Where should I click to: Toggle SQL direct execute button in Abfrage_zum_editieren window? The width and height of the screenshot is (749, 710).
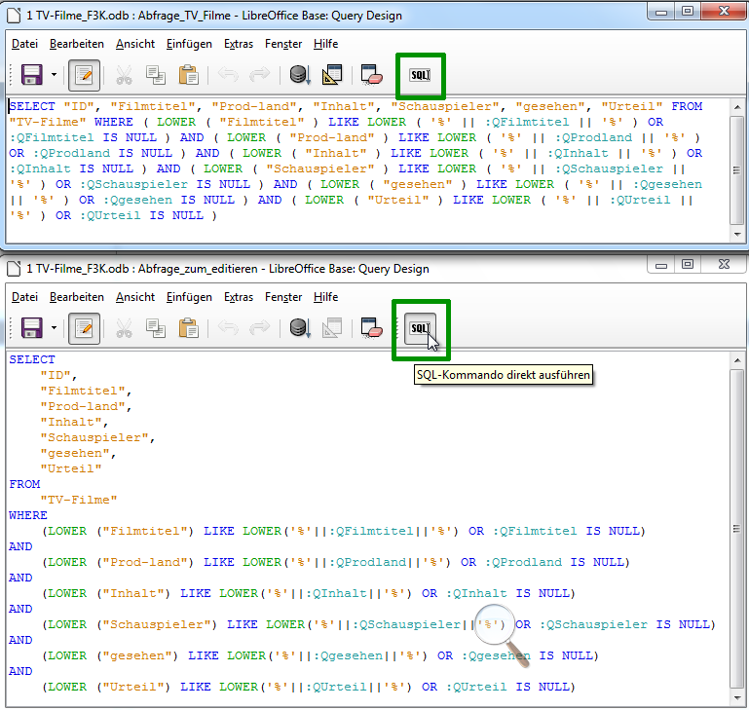421,328
